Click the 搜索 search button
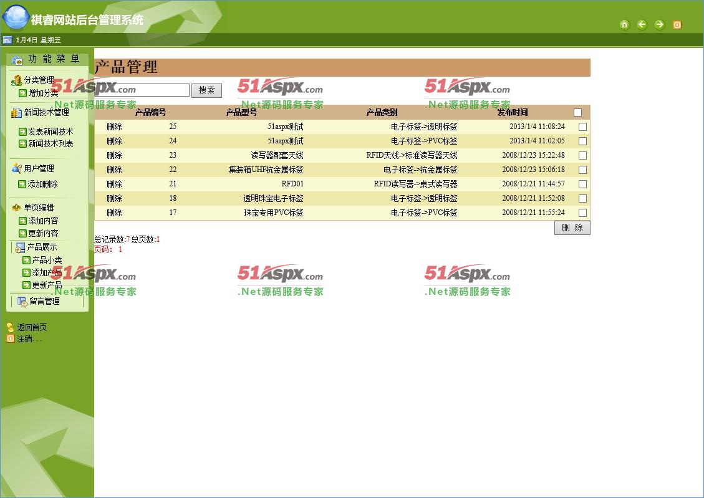This screenshot has width=704, height=498. click(206, 90)
